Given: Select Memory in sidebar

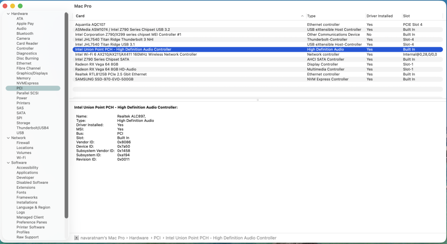Looking at the screenshot, I should (23, 78).
